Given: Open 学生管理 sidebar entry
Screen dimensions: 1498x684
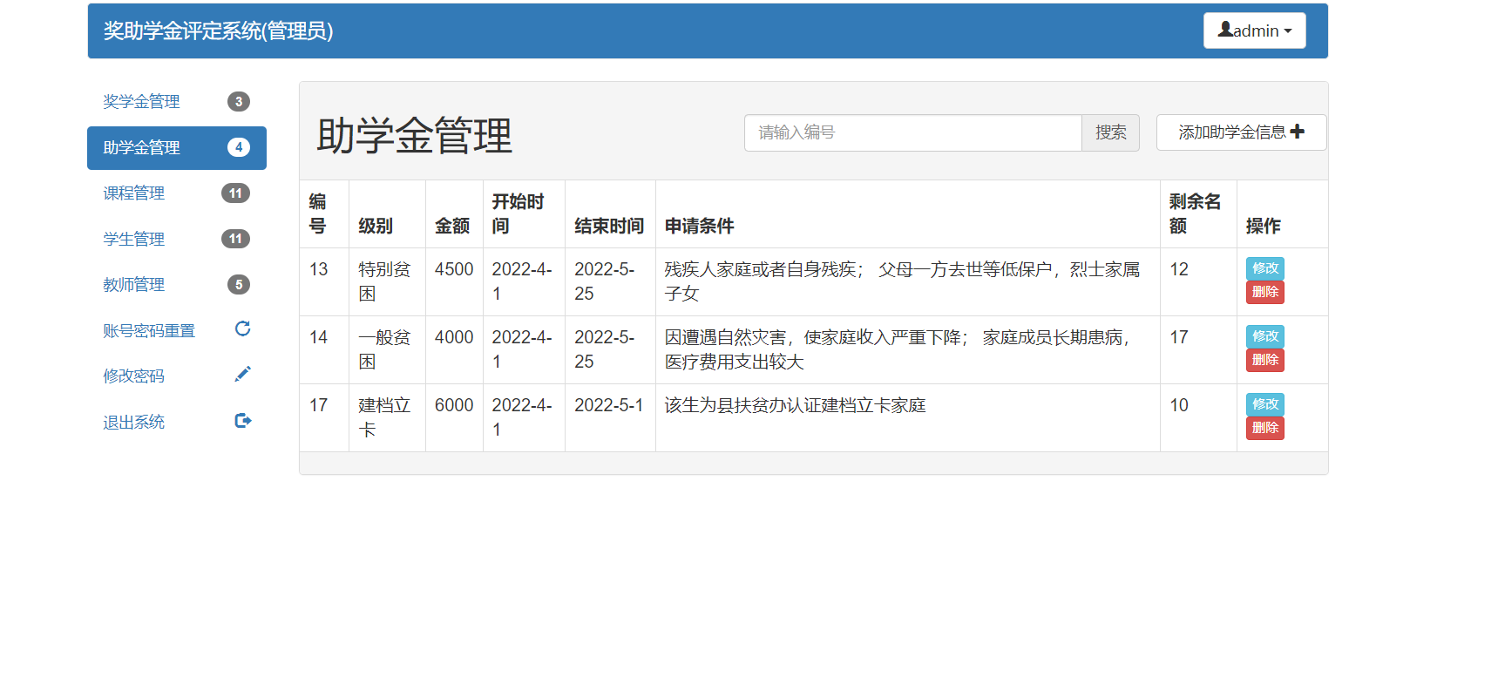Looking at the screenshot, I should click(x=177, y=239).
